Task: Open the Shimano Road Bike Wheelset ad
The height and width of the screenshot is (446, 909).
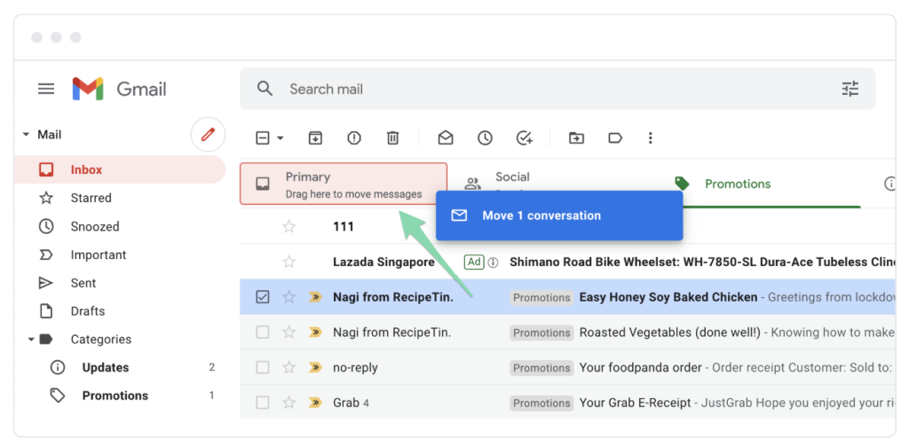Action: click(x=702, y=262)
